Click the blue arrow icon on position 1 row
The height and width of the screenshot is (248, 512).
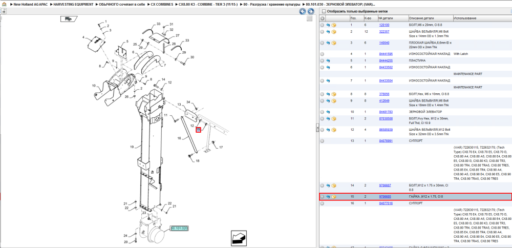(328, 25)
